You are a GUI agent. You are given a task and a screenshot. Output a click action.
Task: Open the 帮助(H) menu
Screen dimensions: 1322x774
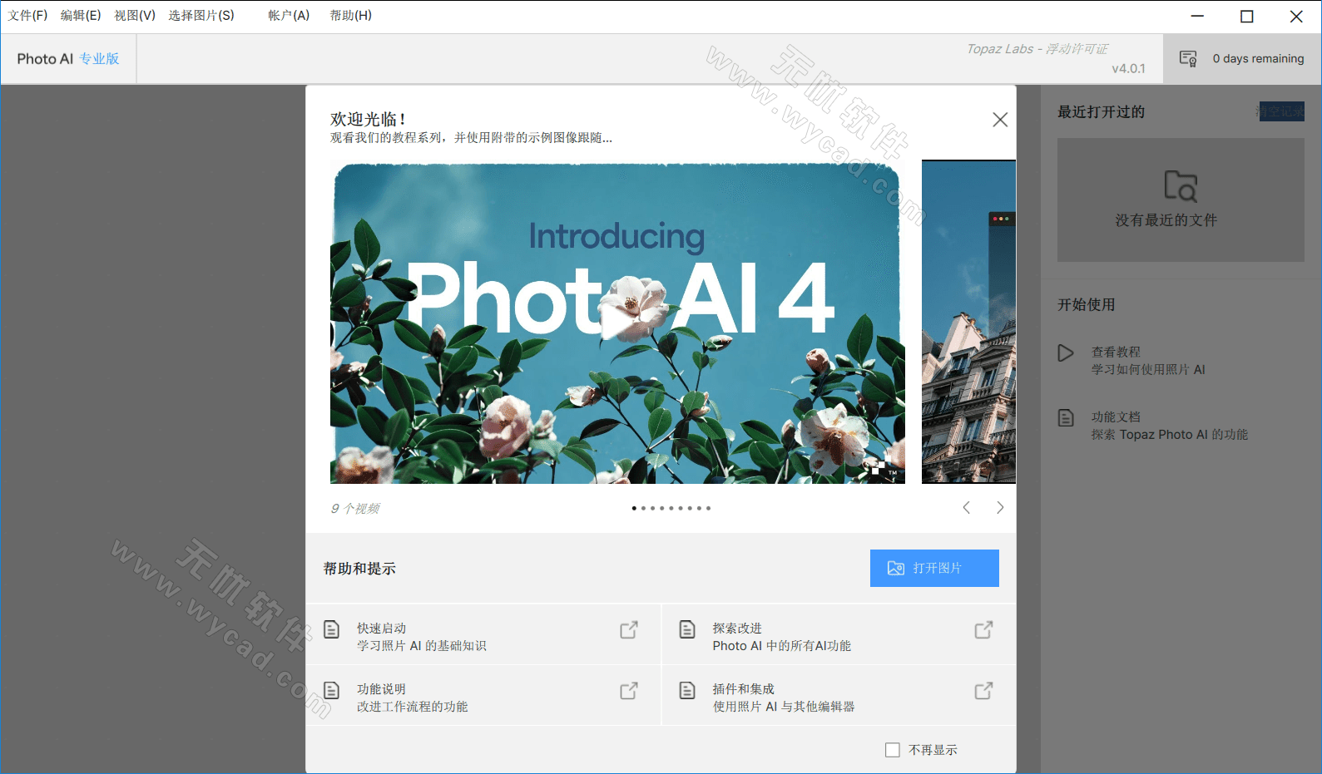coord(350,16)
